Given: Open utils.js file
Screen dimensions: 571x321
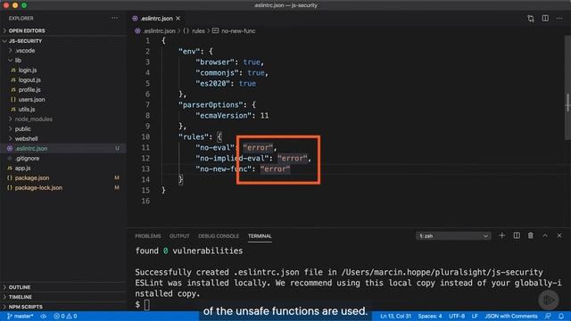Looking at the screenshot, I should click(27, 110).
